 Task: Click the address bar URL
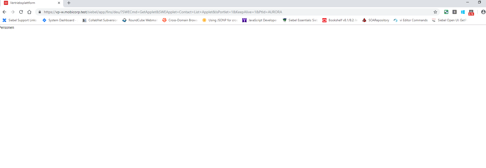(x=163, y=12)
